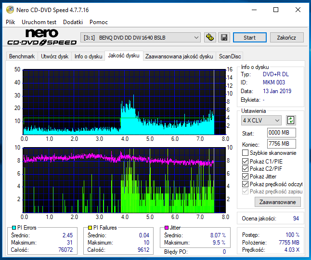Click the drive options icon next to drive selector
Image resolution: width=311 pixels, height=260 pixels.
[210, 37]
